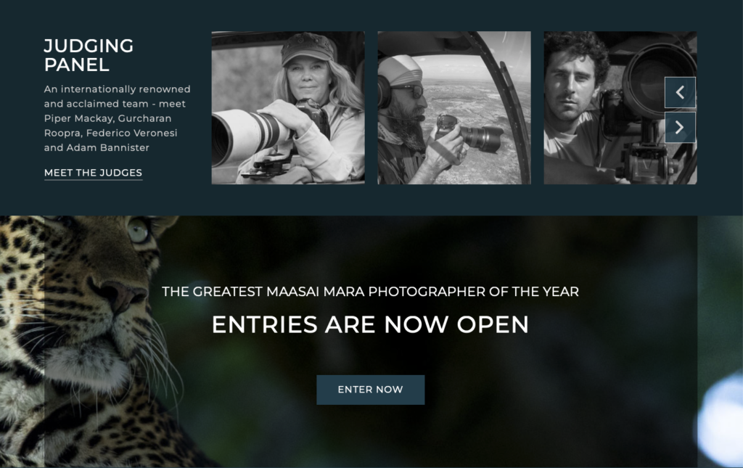Select the photo of the woman wearing a cap
This screenshot has width=743, height=468.
coord(288,107)
